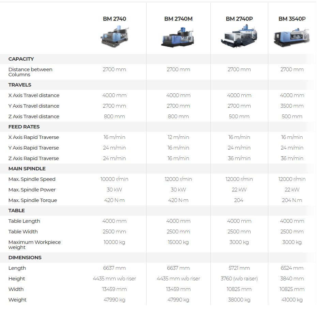317x310 pixels.
Task: Click the Max. Spindle Speed label
Action: point(32,179)
